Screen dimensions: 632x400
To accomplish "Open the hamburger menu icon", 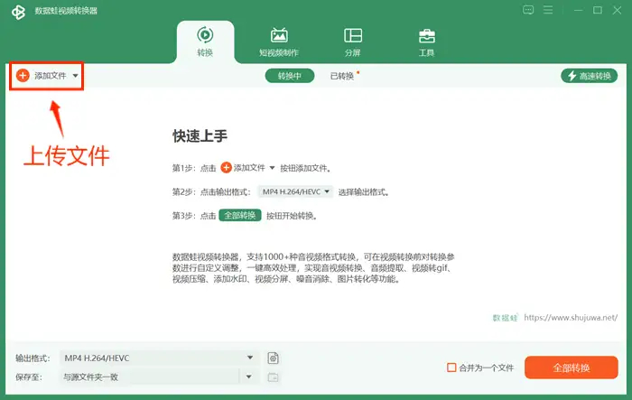I will [548, 10].
